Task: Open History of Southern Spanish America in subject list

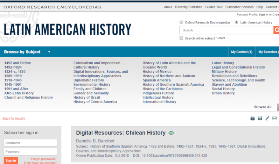Action: 173,84
